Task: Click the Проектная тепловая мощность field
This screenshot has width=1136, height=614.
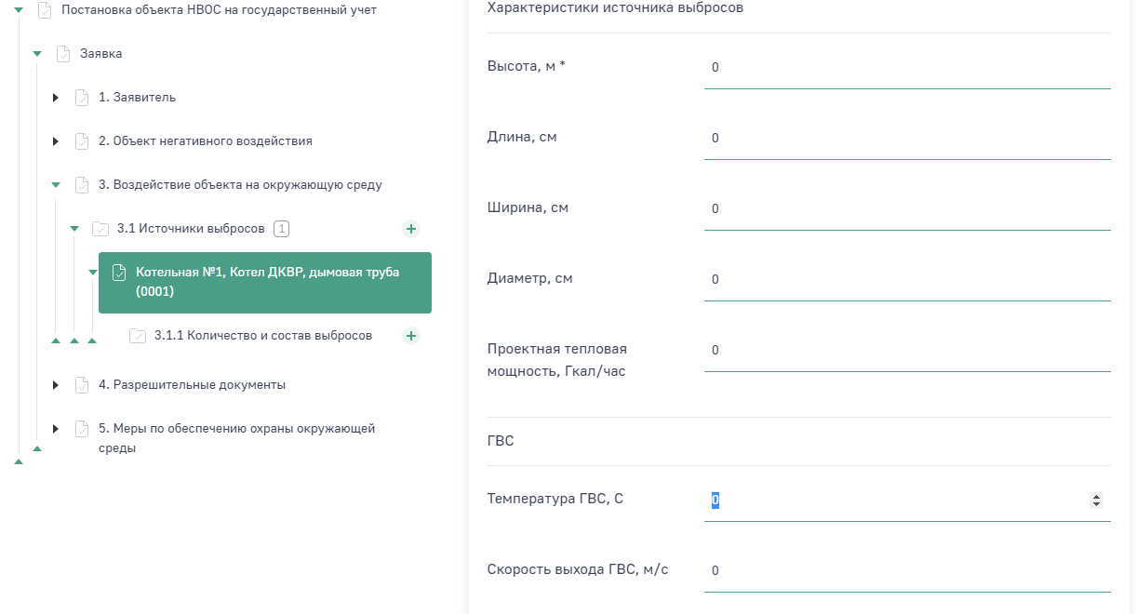Action: pyautogui.click(x=906, y=351)
